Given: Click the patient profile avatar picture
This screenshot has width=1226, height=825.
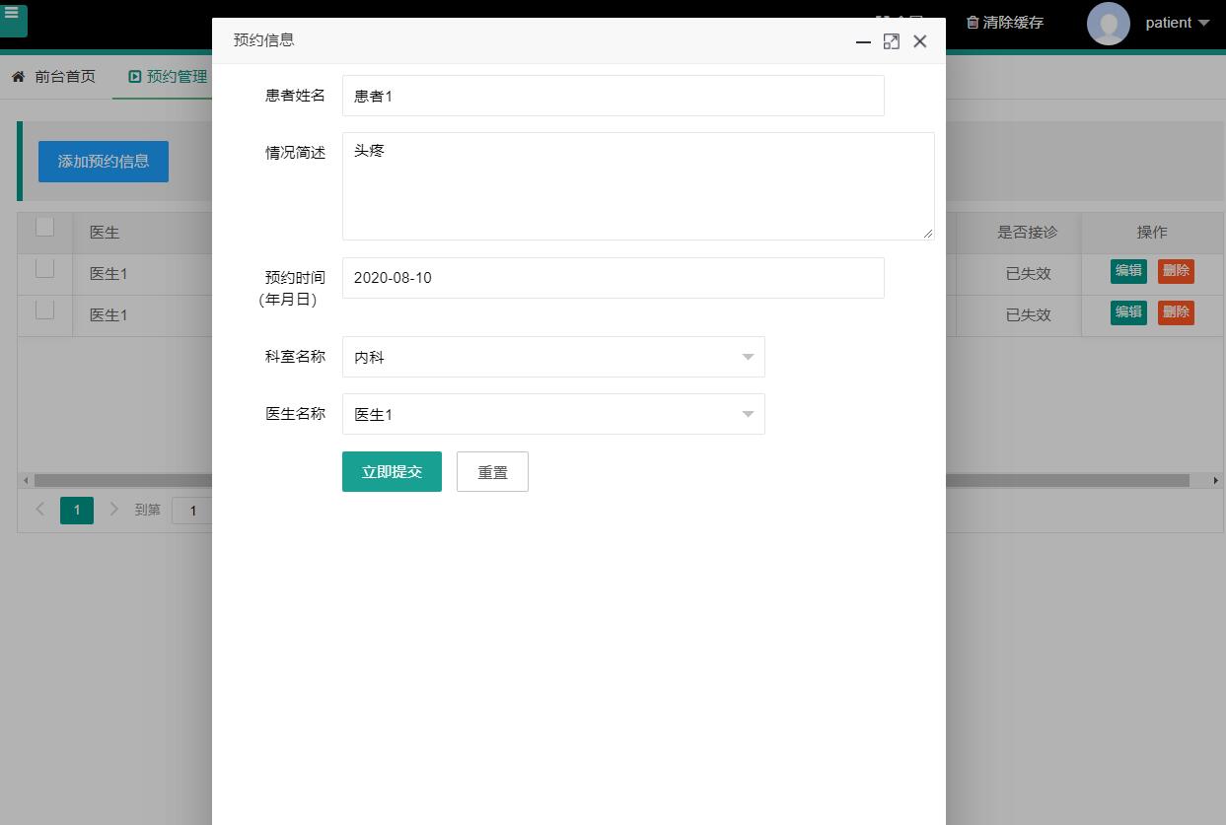Looking at the screenshot, I should (1108, 25).
